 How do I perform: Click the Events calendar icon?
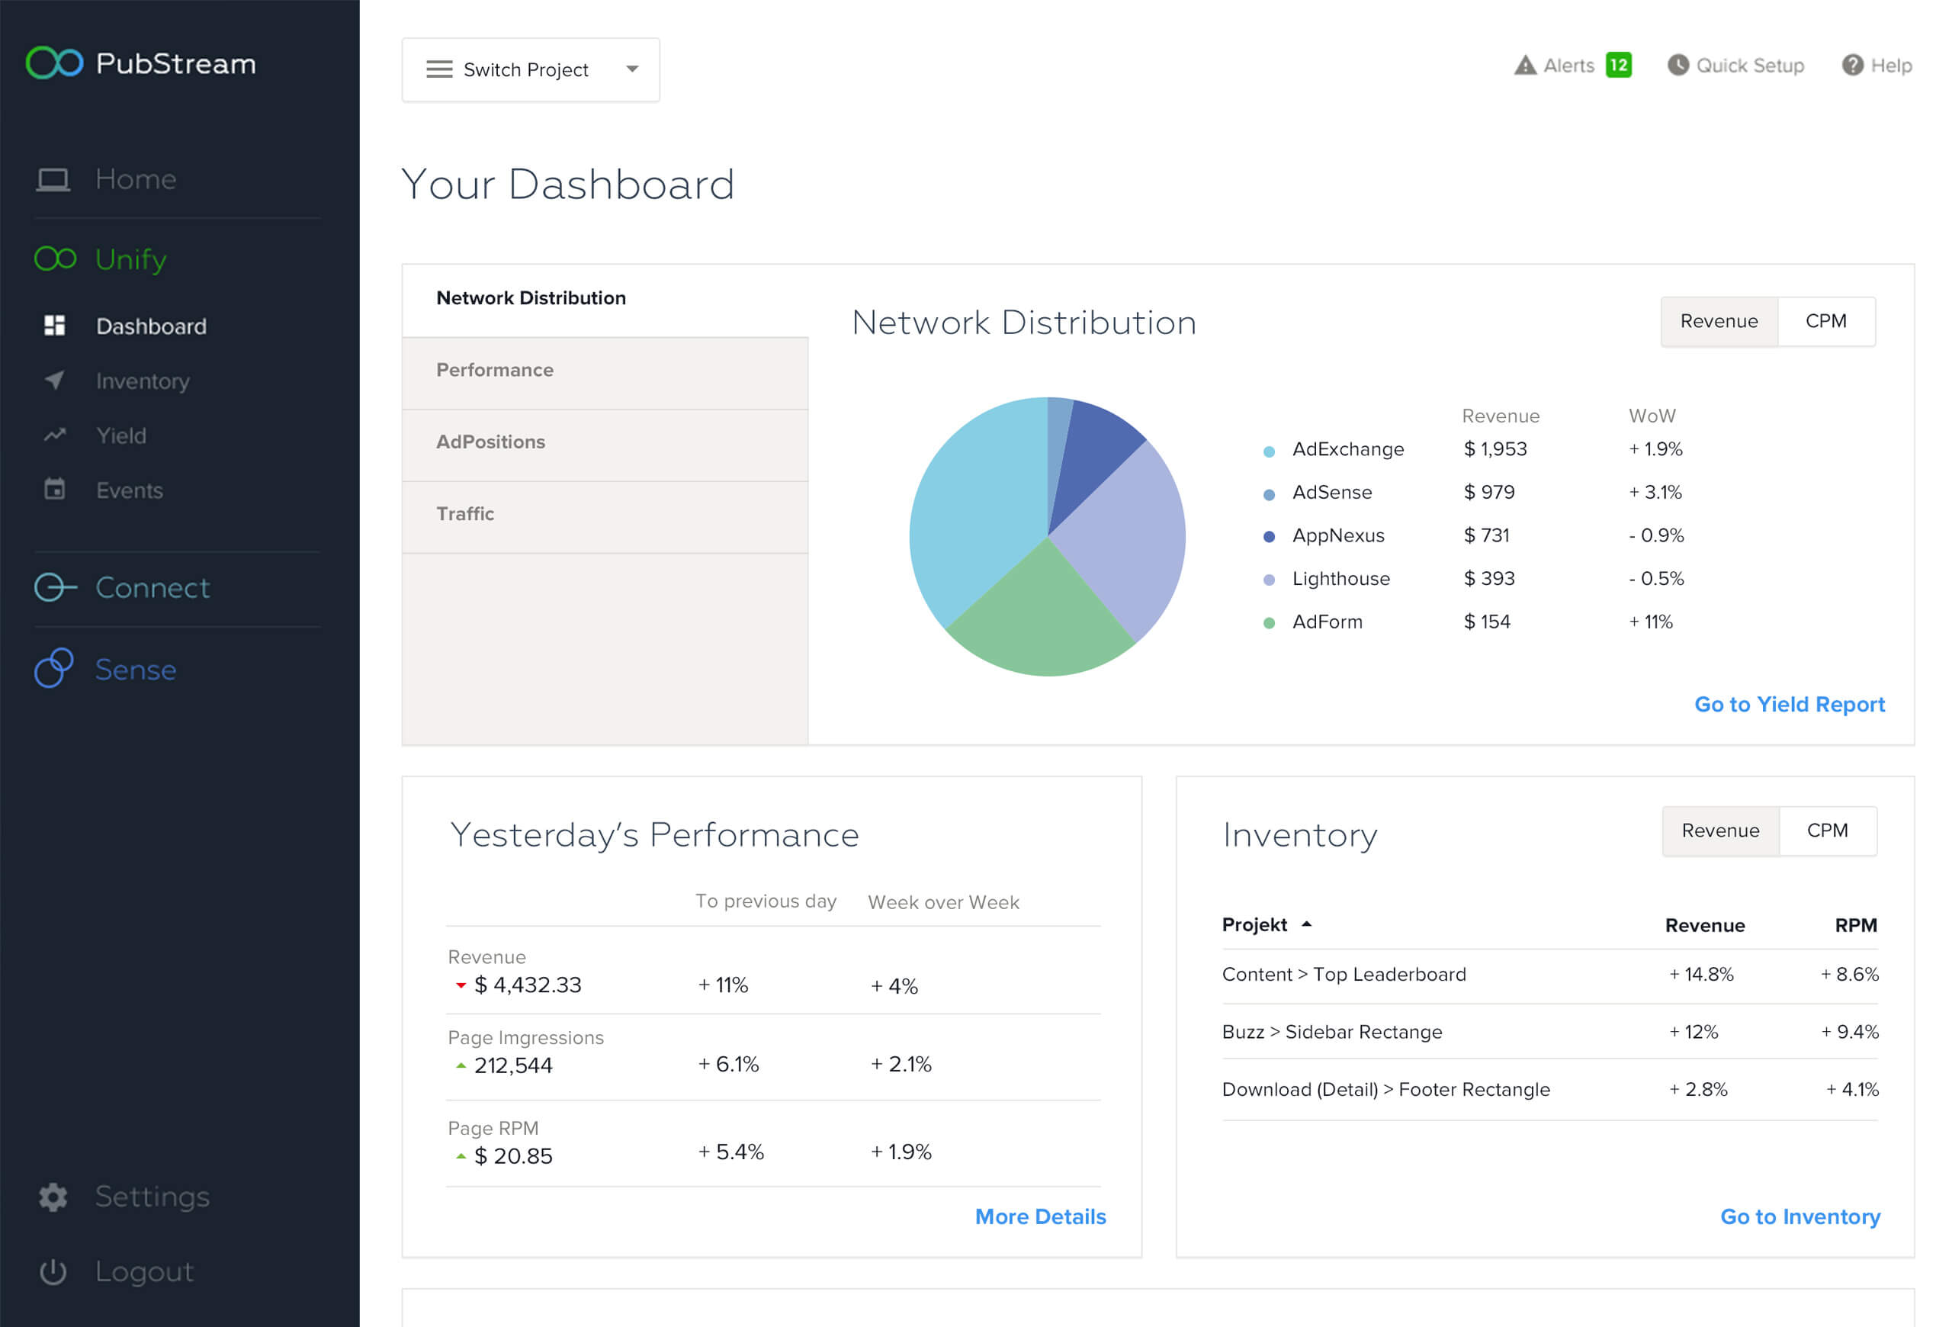(55, 489)
